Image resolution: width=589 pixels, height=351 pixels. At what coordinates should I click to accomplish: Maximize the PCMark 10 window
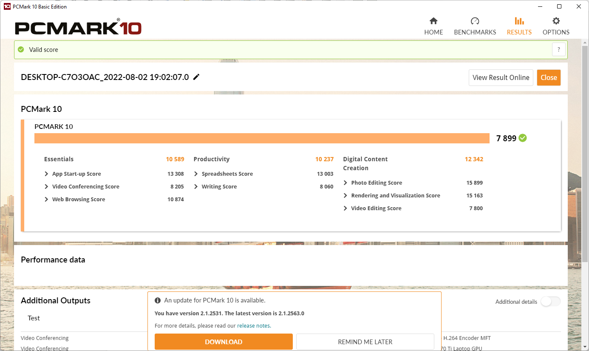tap(559, 6)
